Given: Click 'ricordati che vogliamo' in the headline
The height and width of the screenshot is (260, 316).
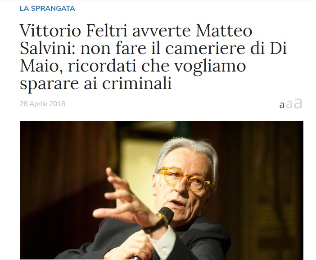Looking at the screenshot, I should point(157,66).
